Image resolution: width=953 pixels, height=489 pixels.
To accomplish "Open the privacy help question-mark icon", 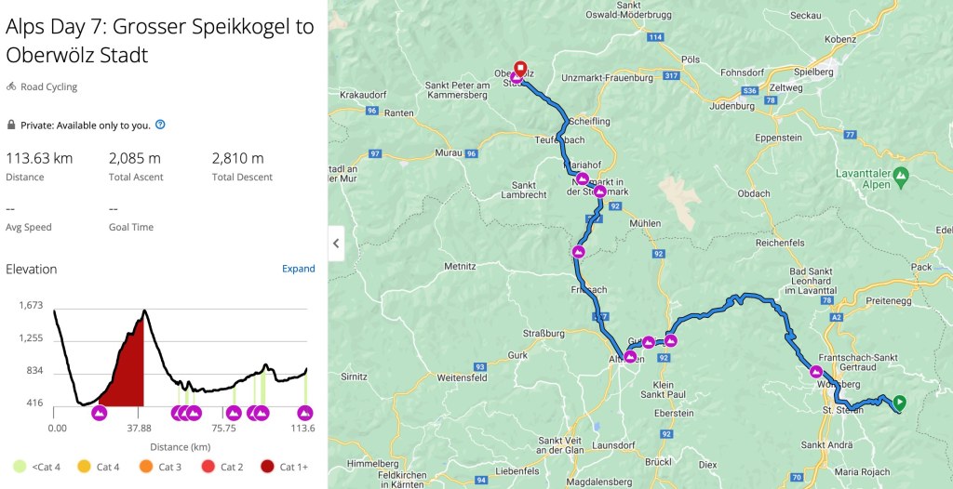I will click(x=160, y=125).
